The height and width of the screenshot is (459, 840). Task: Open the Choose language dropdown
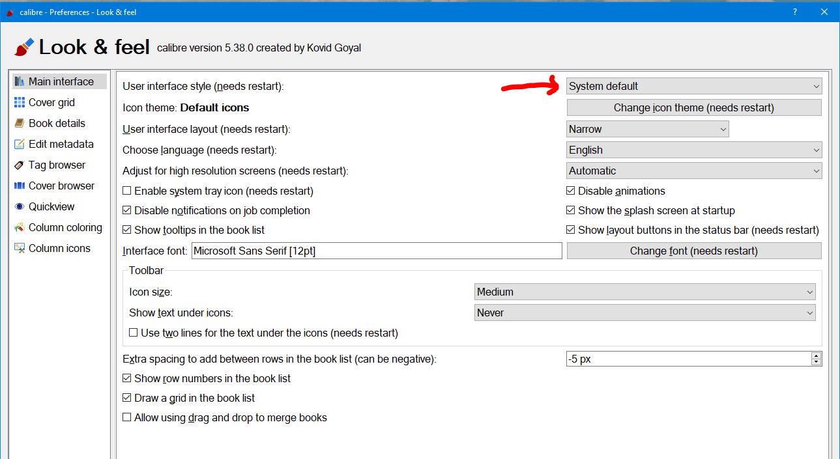pyautogui.click(x=694, y=150)
